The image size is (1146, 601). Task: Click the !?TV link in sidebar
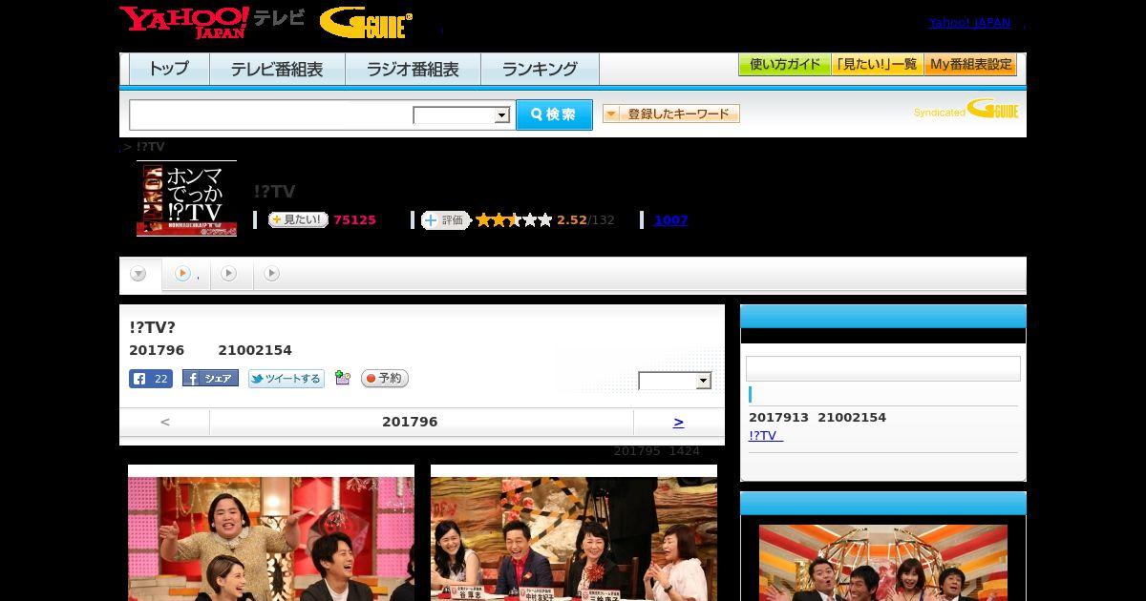(x=766, y=436)
